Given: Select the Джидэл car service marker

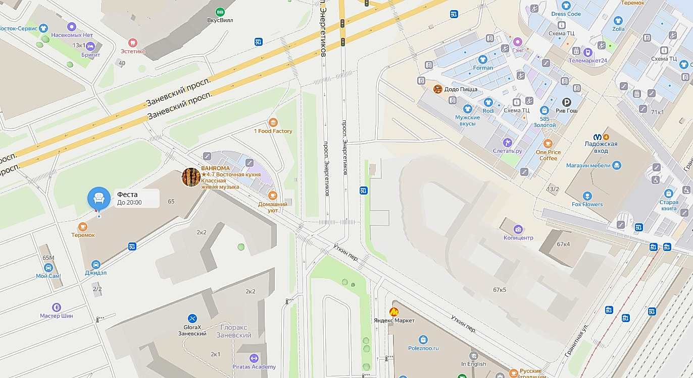Looking at the screenshot, I should coord(95,265).
